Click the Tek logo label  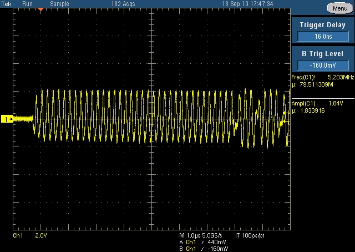(6, 4)
